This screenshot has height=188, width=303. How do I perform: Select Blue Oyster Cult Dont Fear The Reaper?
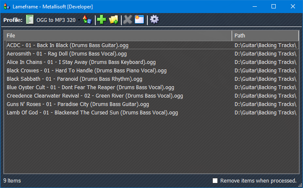[x=90, y=87]
